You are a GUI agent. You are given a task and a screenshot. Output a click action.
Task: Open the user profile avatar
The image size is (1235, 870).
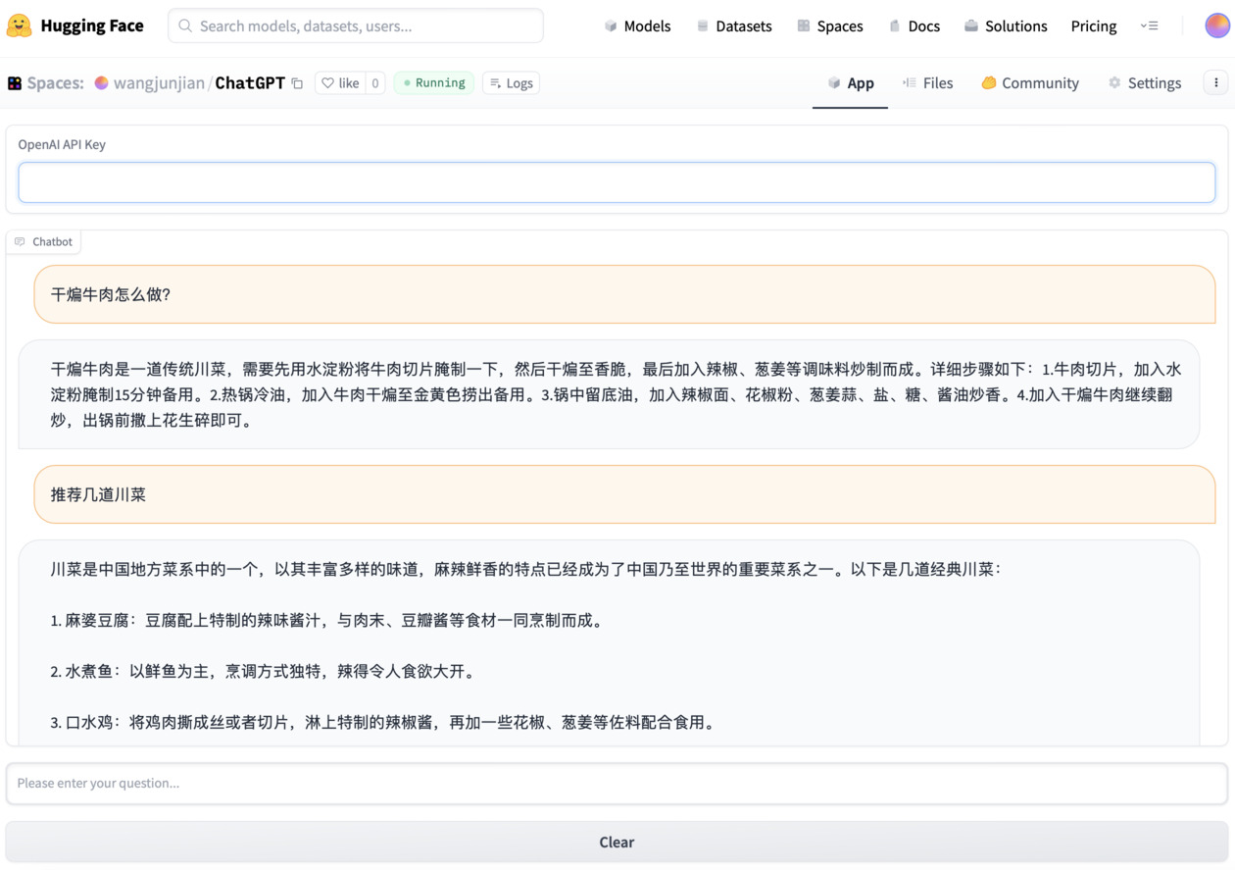(1216, 26)
